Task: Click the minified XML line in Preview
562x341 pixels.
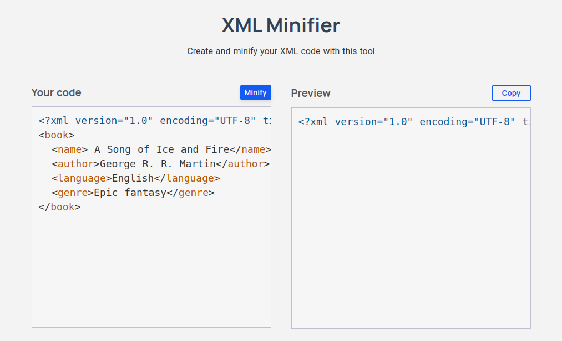Action: click(x=411, y=122)
